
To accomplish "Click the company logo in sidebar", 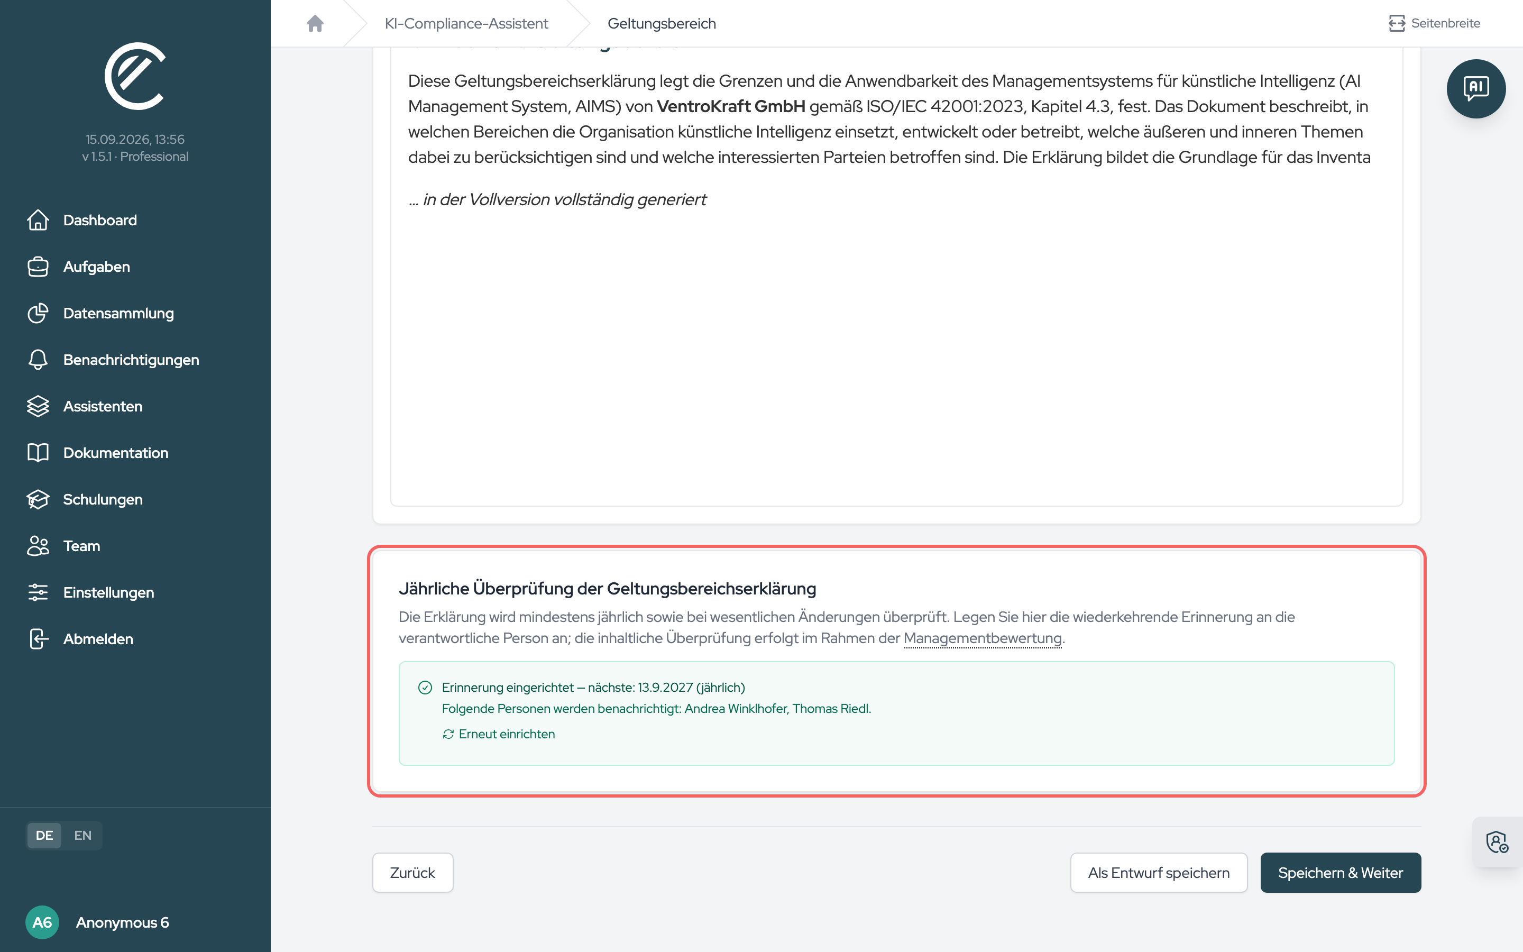I will [135, 76].
